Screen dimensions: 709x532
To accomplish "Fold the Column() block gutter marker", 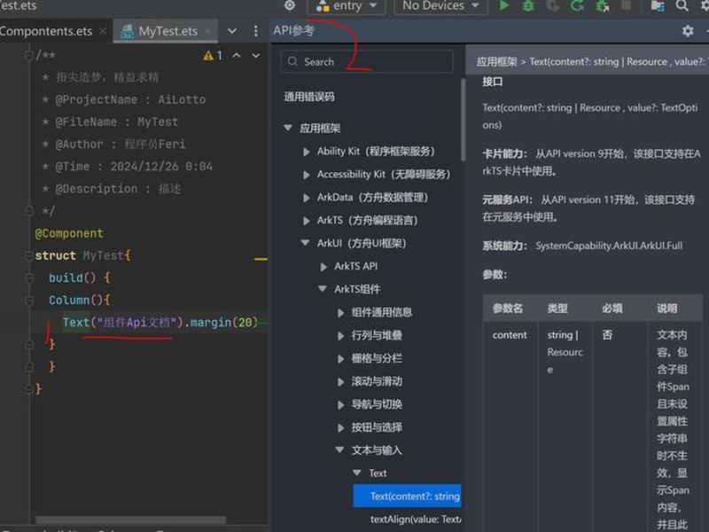I will 29,301.
